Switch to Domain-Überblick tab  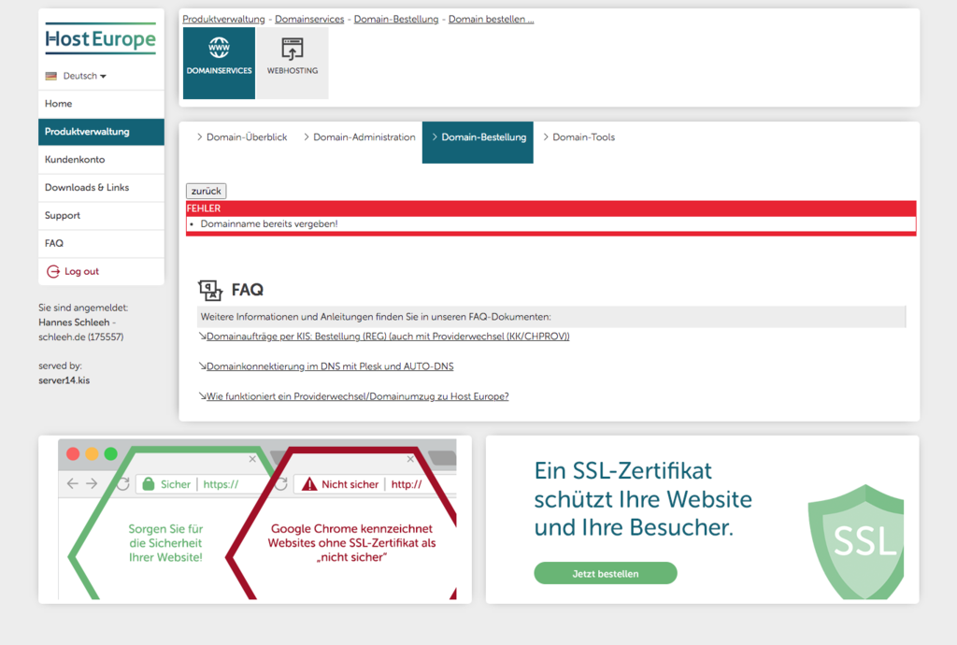[242, 137]
